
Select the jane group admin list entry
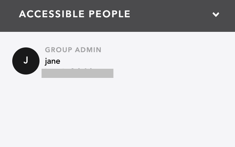[63, 62]
